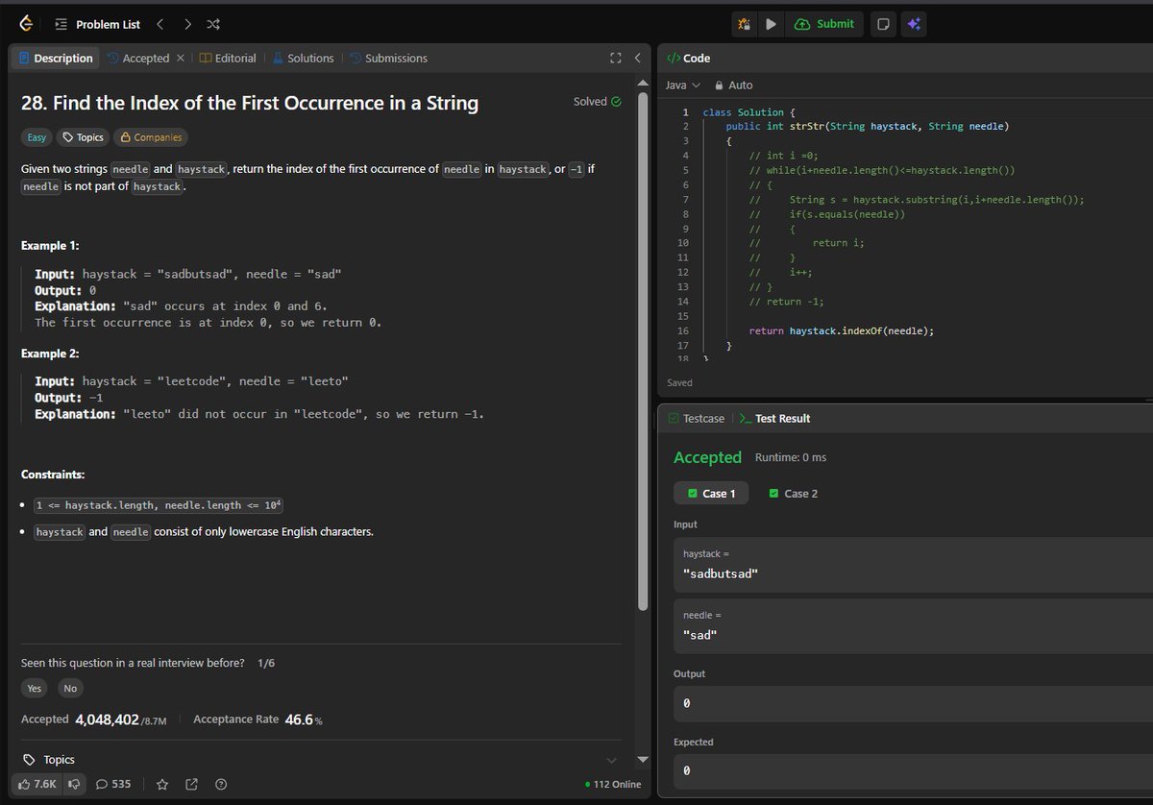
Task: Answer No to seen in interview
Action: coord(70,688)
